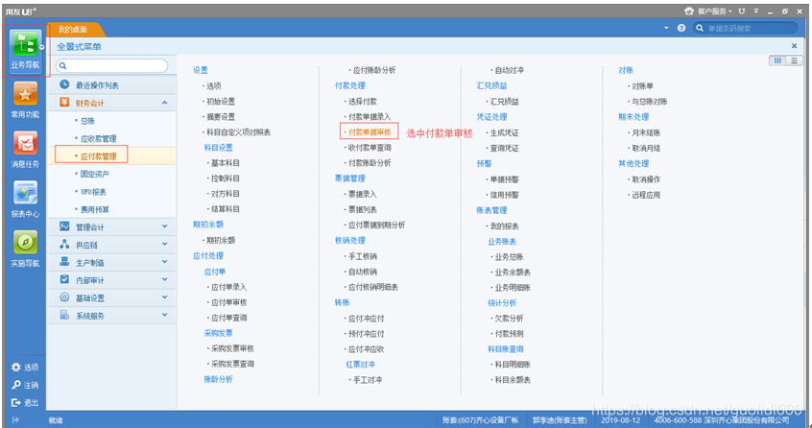Open the 实施导航 compass icon
The height and width of the screenshot is (428, 812).
pos(25,242)
